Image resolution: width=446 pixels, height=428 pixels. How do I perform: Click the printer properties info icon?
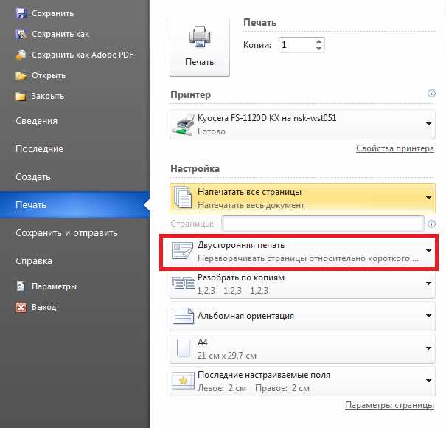pos(431,94)
